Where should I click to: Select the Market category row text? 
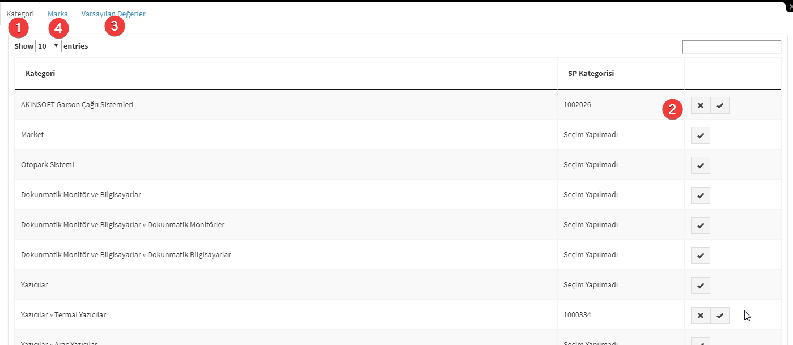(x=32, y=135)
